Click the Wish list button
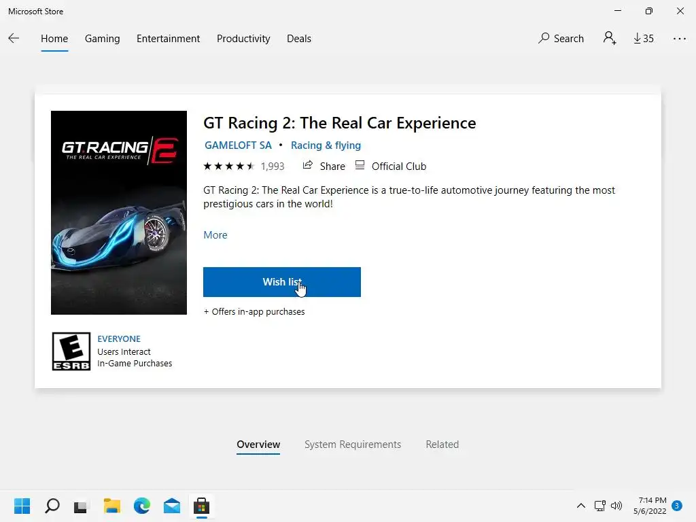This screenshot has height=522, width=696. pos(282,282)
